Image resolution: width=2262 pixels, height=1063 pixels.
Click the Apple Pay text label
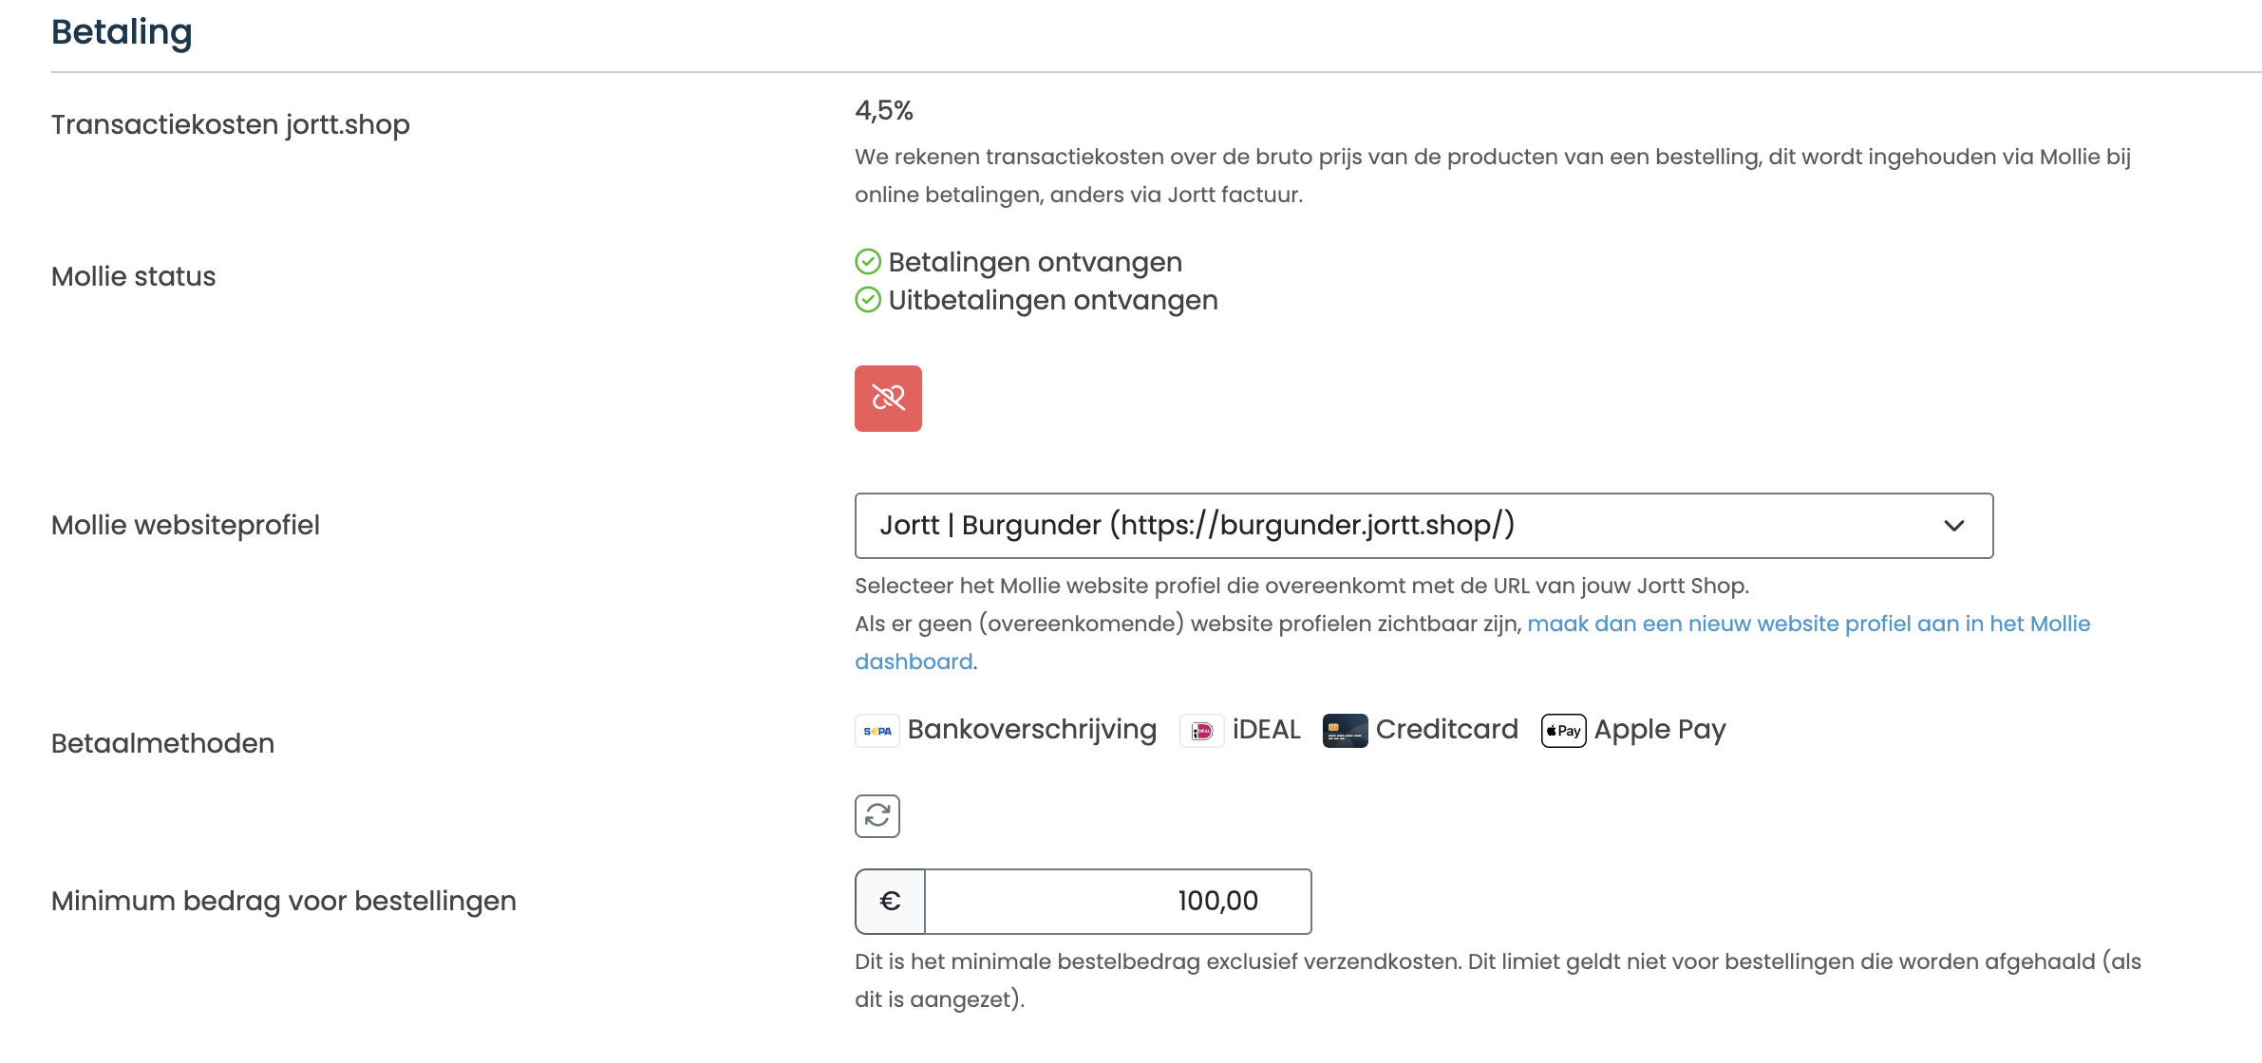1659,729
